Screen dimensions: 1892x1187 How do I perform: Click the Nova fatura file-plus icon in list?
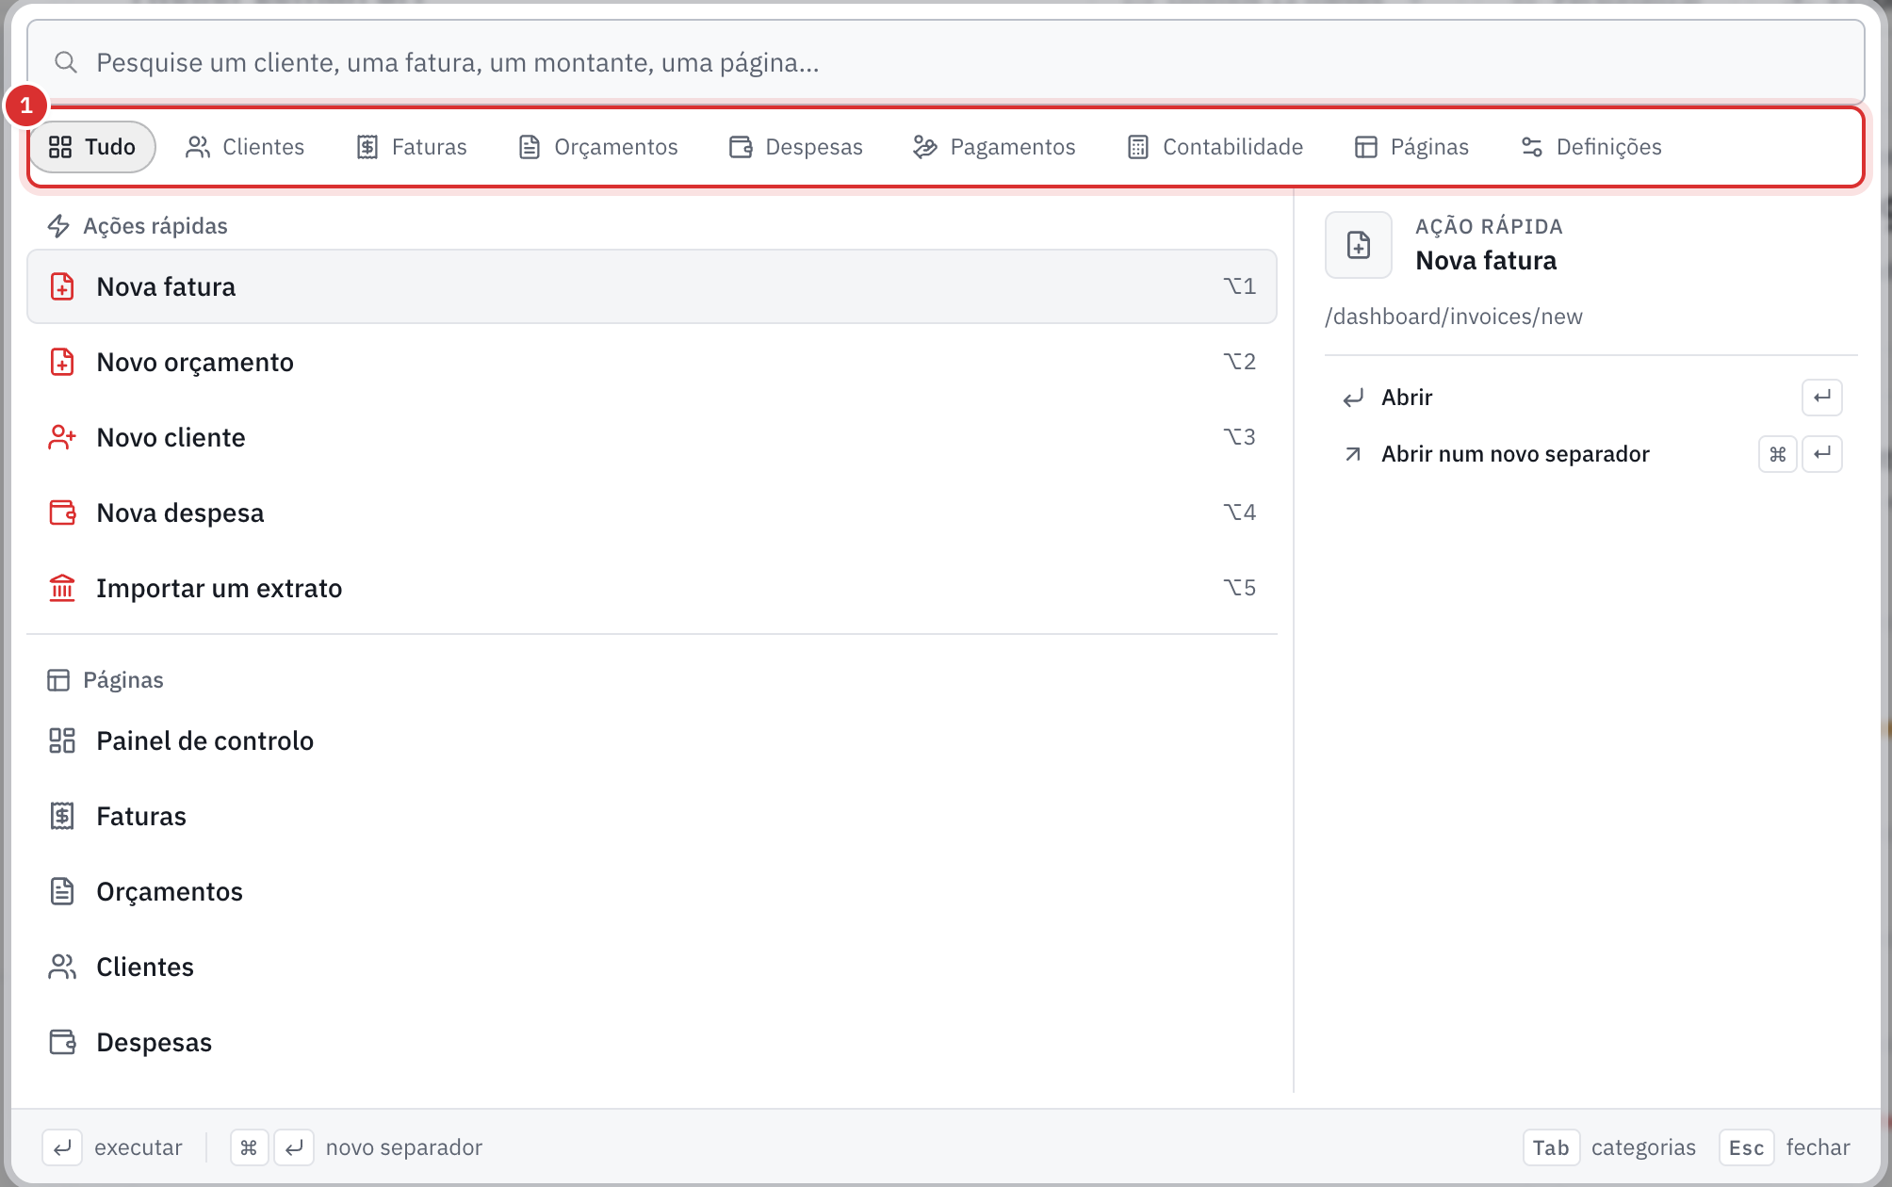tap(62, 286)
